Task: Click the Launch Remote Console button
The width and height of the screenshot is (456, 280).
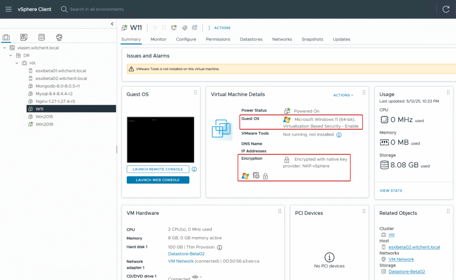Action: point(158,169)
